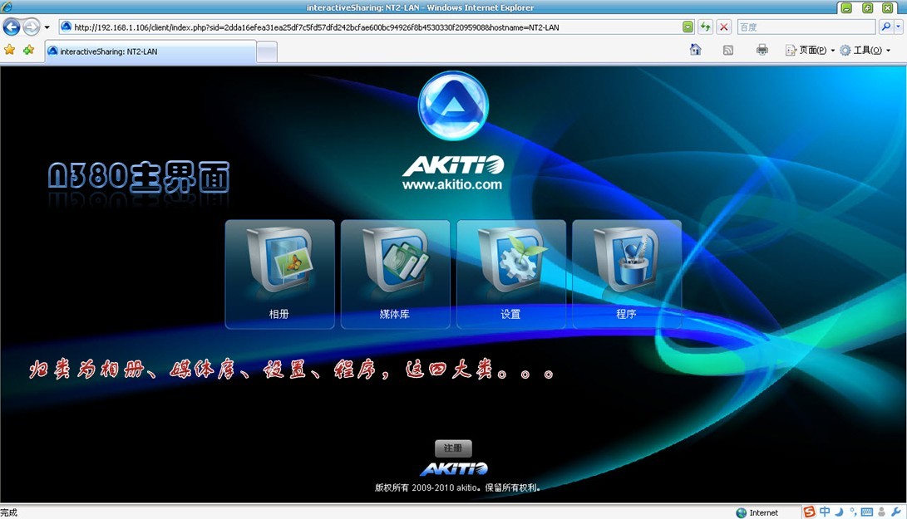Click the address bar URL field

[x=370, y=27]
